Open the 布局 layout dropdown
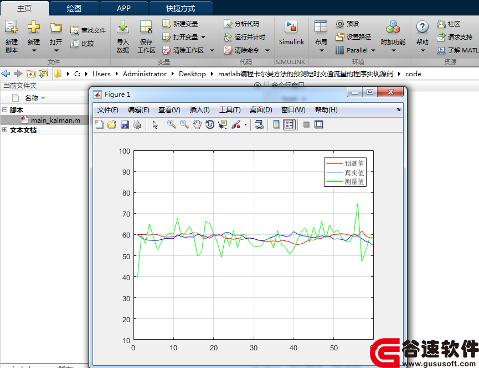Image resolution: width=479 pixels, height=368 pixels. [321, 36]
